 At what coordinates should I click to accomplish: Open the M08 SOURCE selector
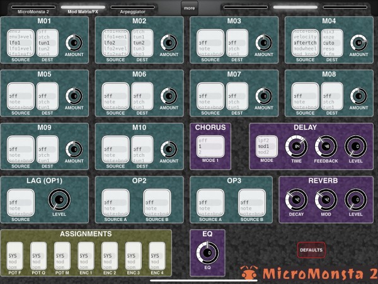(x=305, y=96)
